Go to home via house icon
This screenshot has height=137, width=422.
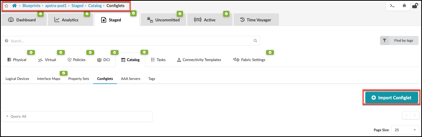tap(14, 6)
